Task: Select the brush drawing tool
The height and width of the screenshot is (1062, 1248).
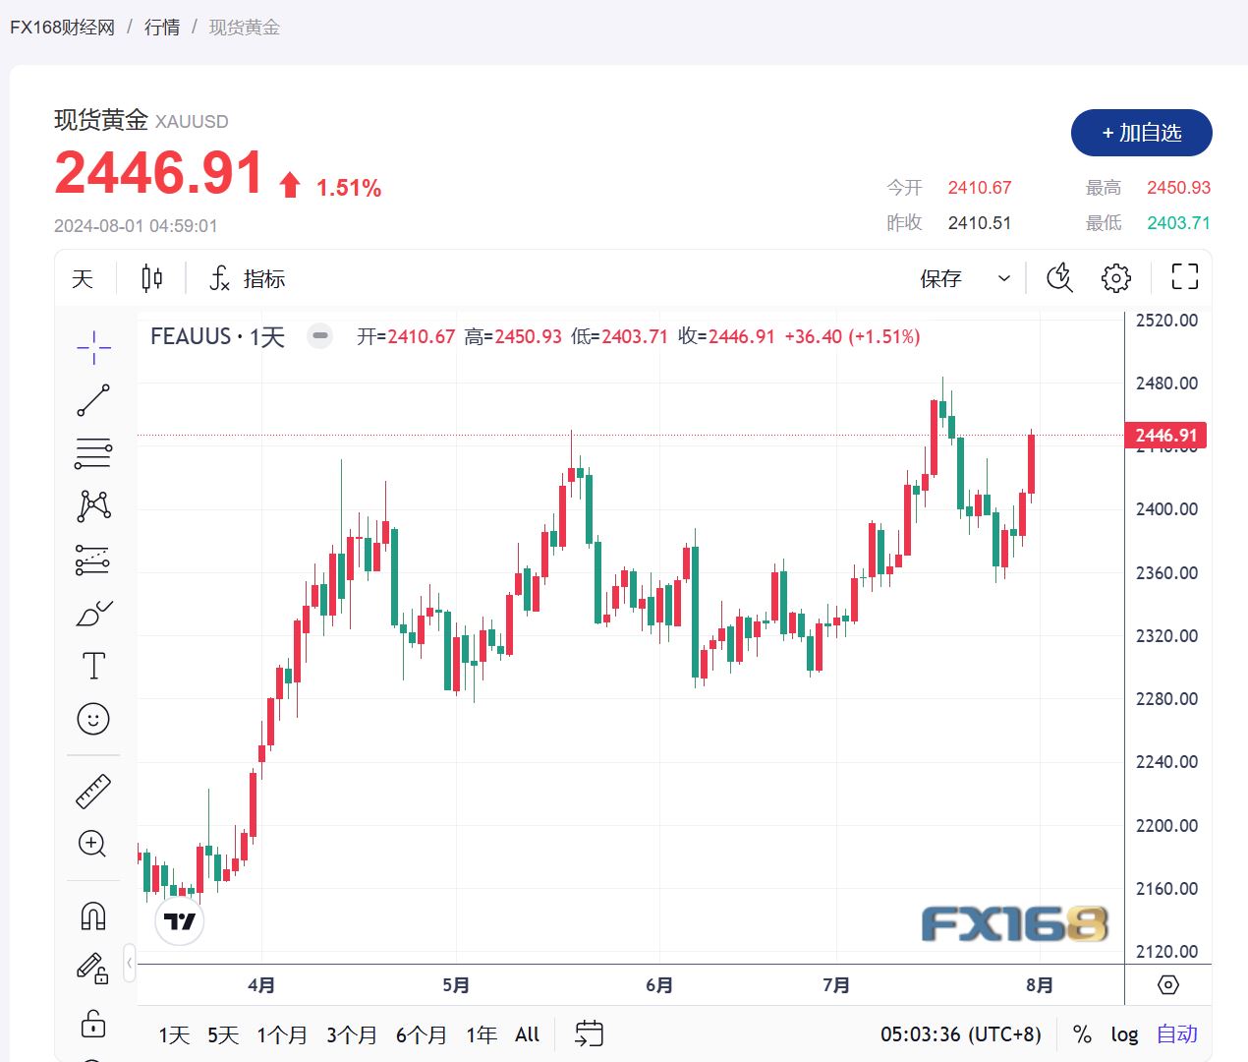Action: (x=94, y=613)
